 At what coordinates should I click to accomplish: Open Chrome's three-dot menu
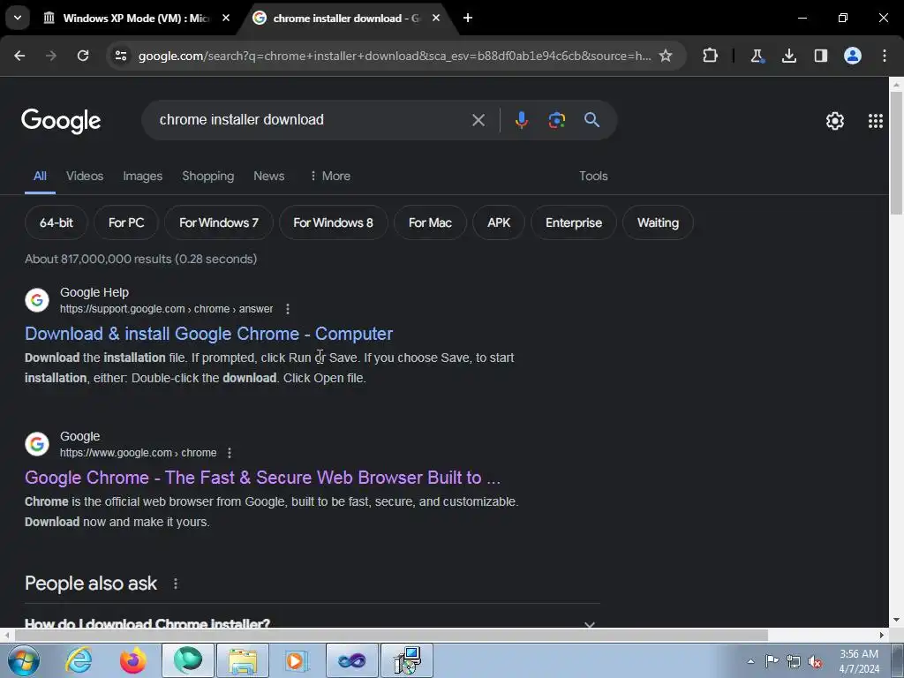point(885,56)
